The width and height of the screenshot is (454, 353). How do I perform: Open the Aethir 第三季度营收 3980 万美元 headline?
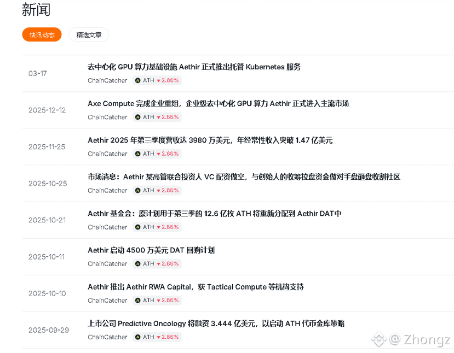pyautogui.click(x=210, y=140)
